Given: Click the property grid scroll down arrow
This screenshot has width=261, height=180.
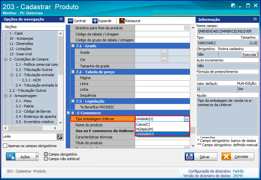Looking at the screenshot, I should pyautogui.click(x=193, y=145).
